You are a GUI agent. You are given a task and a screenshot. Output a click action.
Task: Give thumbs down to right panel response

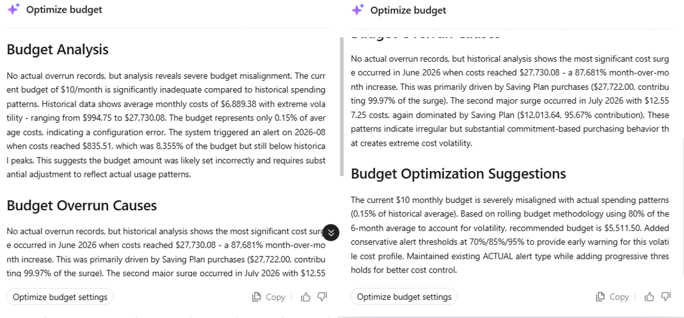pyautogui.click(x=666, y=297)
